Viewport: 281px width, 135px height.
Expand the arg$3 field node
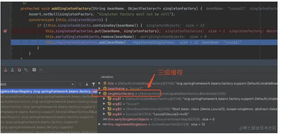[x=104, y=109]
